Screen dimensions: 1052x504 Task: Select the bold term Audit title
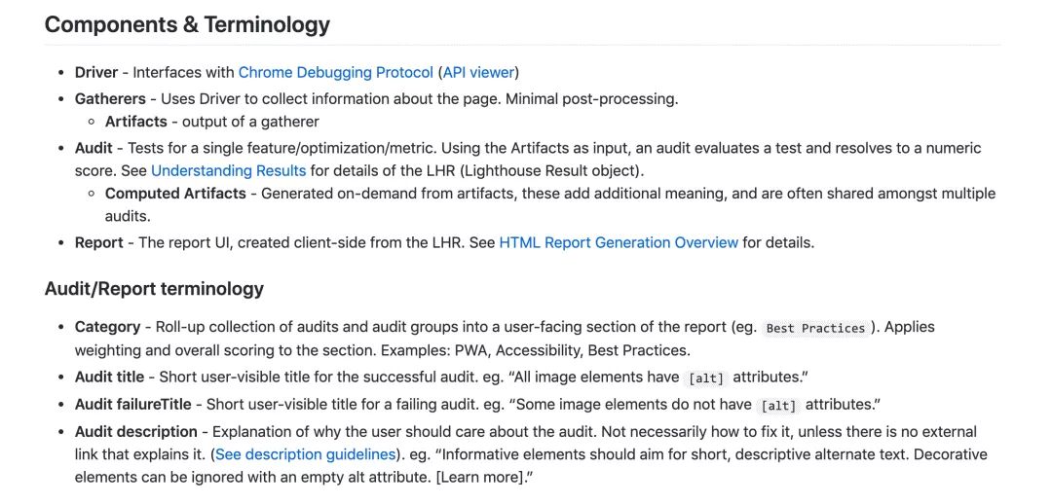(109, 377)
